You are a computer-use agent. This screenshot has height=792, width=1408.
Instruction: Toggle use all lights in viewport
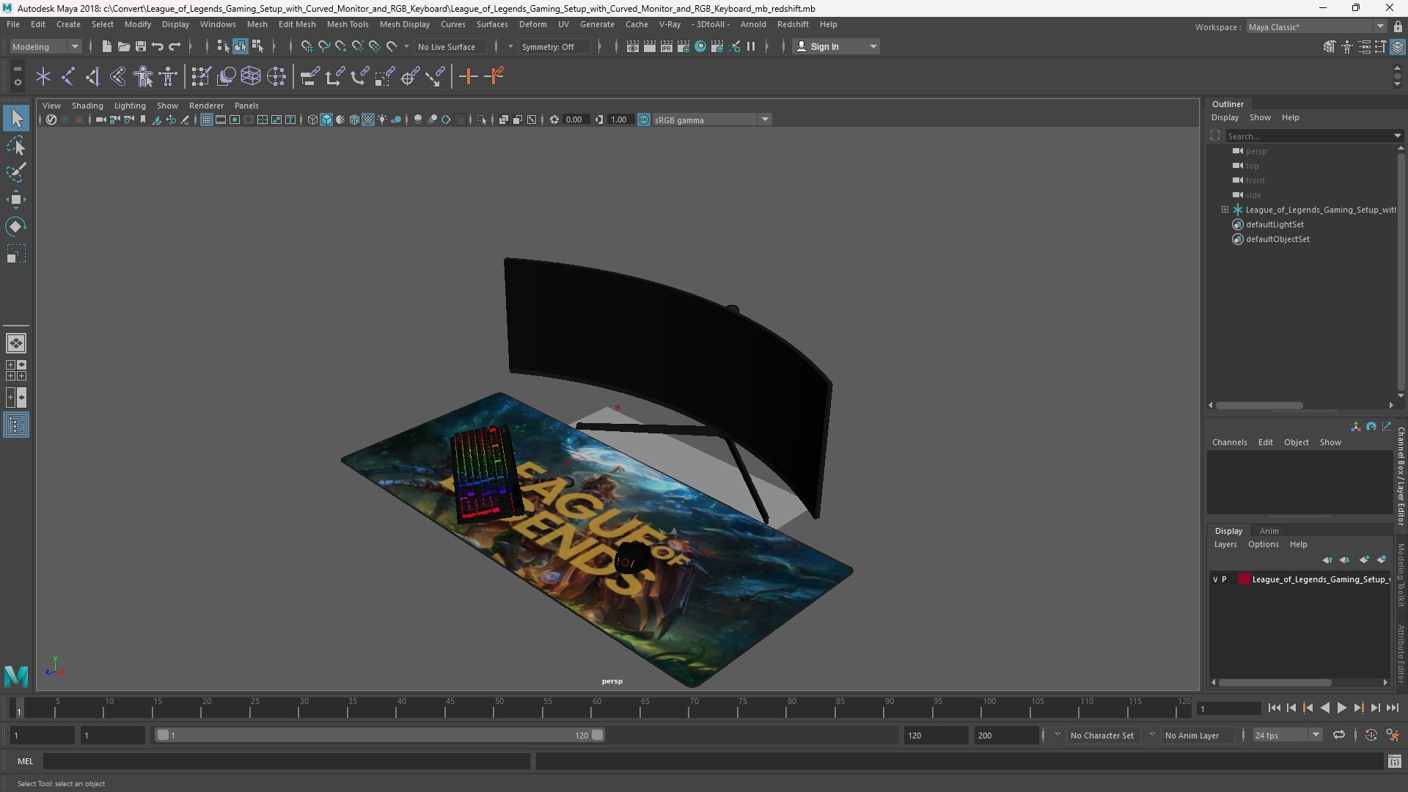coord(382,120)
